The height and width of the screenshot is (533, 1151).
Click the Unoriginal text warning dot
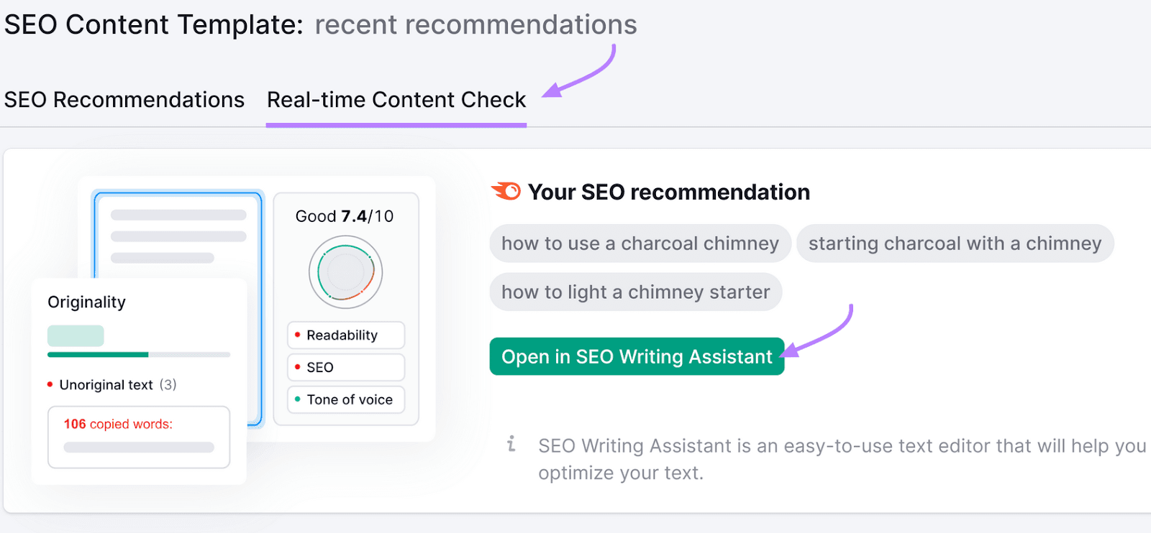[50, 384]
